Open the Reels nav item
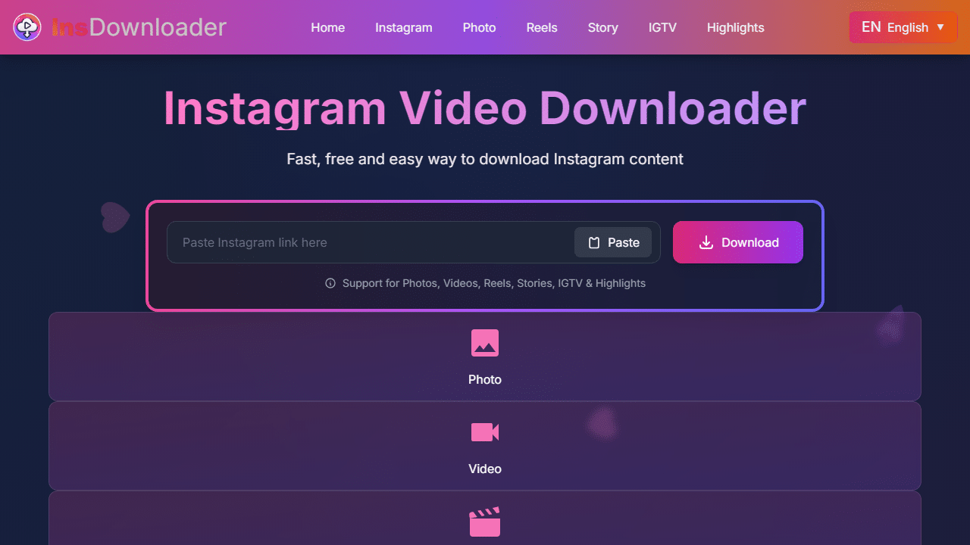 tap(542, 27)
